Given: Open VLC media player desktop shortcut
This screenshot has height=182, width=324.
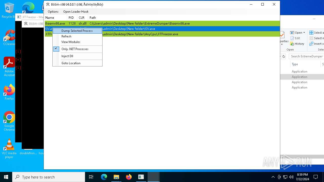Looking at the screenshot, I should [x=9, y=149].
